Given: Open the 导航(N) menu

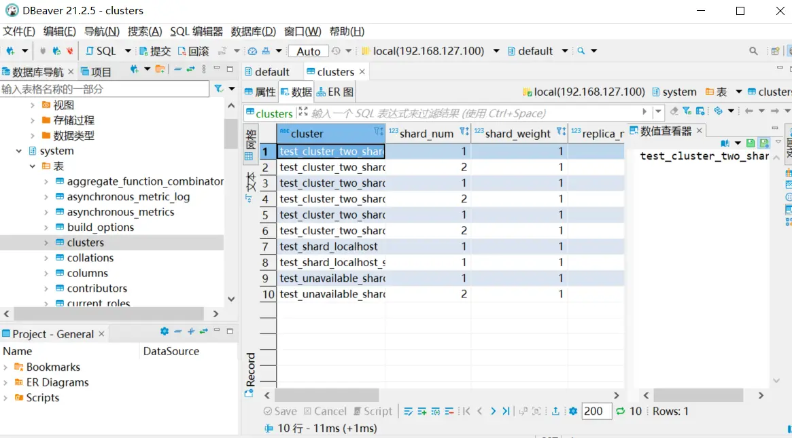Looking at the screenshot, I should (x=101, y=31).
